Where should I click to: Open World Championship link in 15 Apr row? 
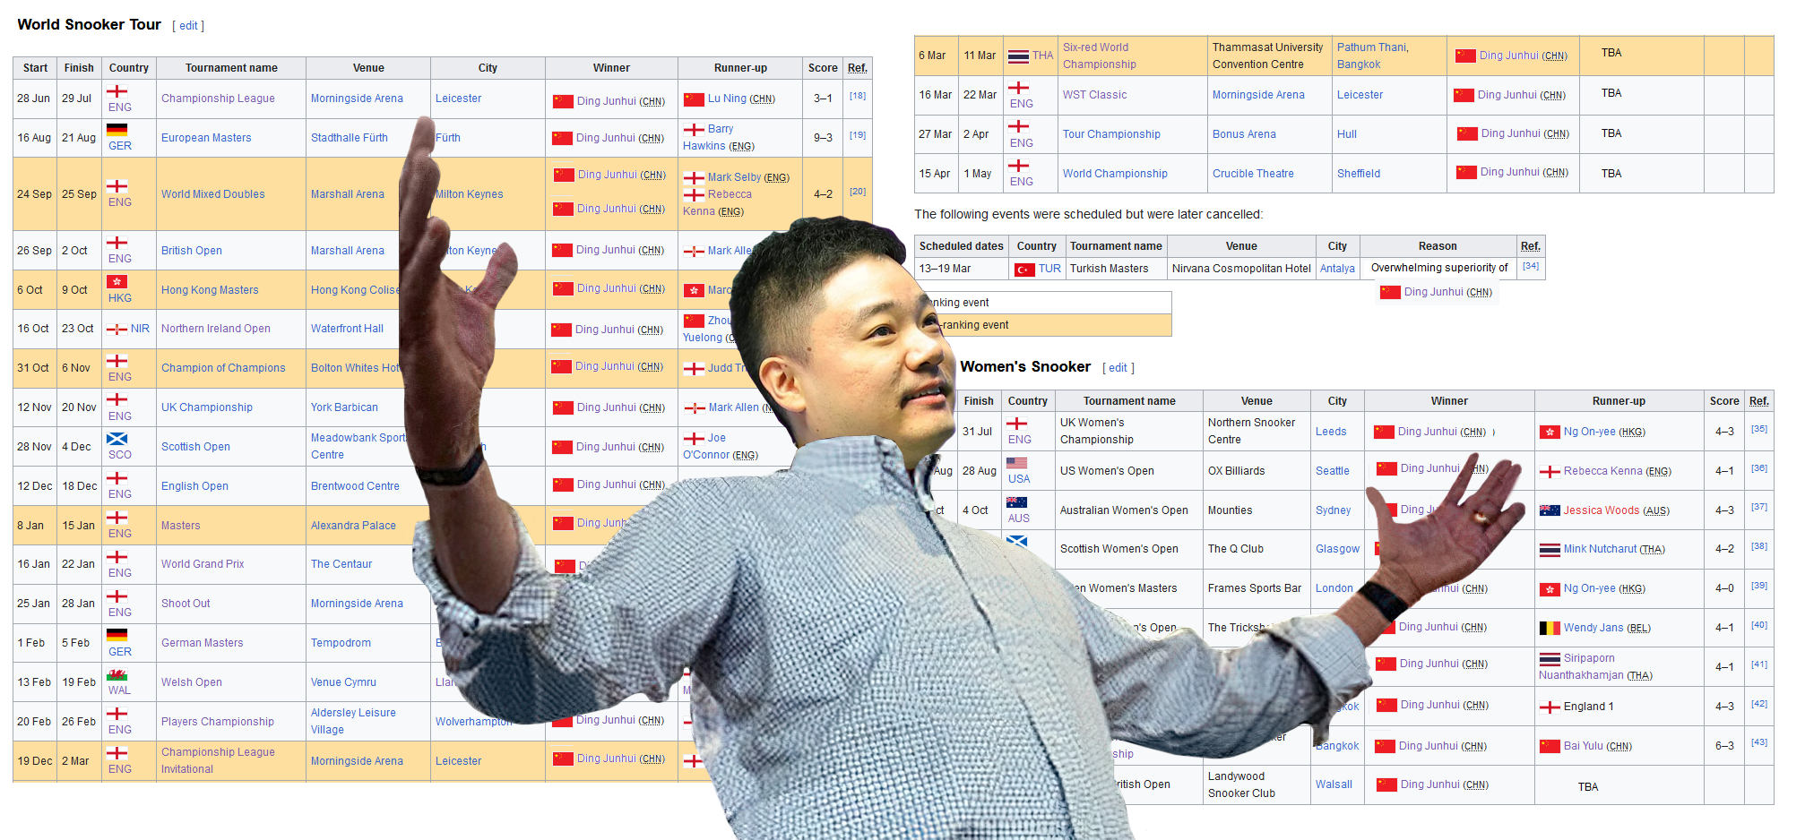point(1115,174)
